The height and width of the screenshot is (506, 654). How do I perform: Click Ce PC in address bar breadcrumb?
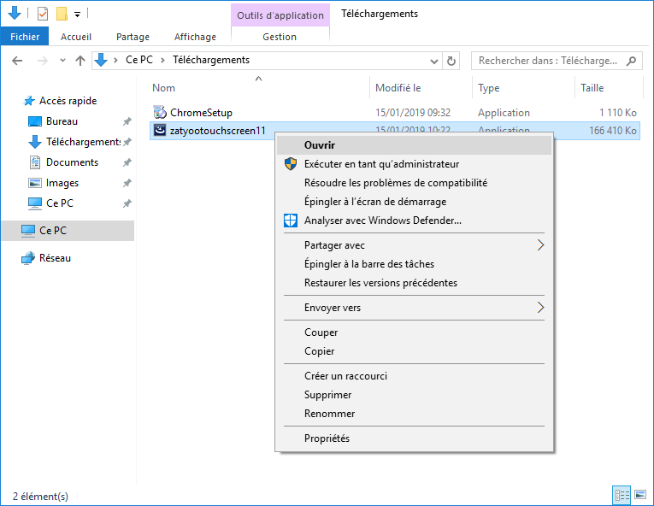(139, 60)
